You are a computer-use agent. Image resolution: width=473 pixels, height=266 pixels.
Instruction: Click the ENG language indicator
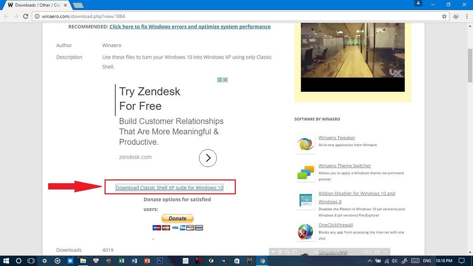[428, 261]
